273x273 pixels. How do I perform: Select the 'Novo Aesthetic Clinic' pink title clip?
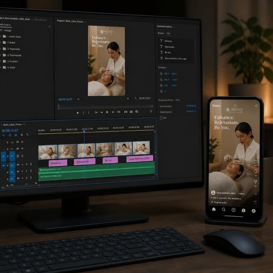(x=140, y=159)
